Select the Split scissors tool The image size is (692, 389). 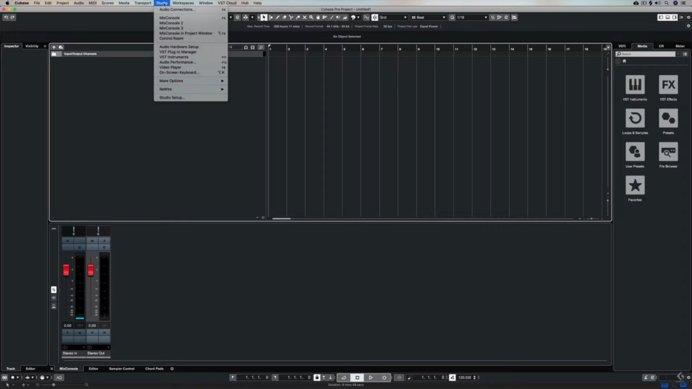click(291, 18)
